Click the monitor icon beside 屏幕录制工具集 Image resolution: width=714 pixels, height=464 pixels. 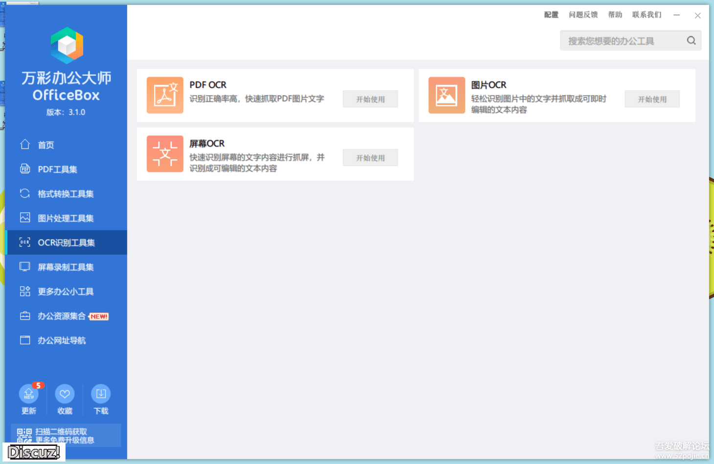[25, 267]
